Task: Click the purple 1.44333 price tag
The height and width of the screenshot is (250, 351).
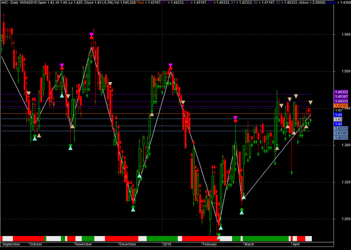Action: coord(341,101)
